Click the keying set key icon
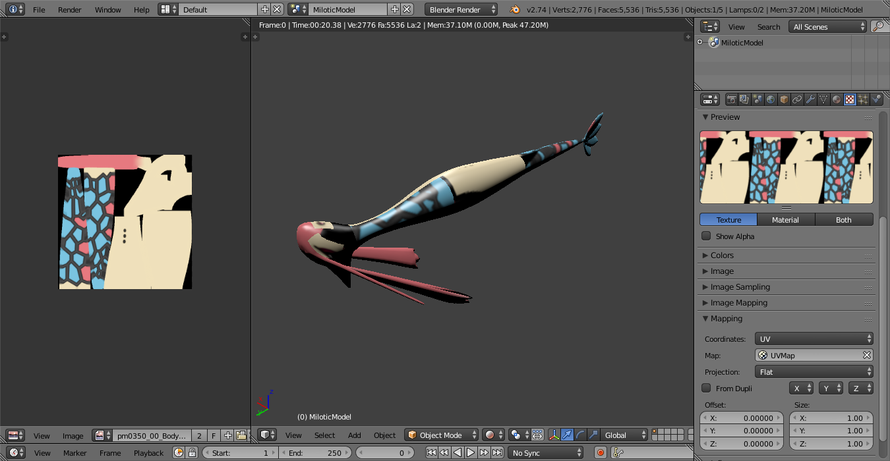Image resolution: width=890 pixels, height=461 pixels. (618, 452)
